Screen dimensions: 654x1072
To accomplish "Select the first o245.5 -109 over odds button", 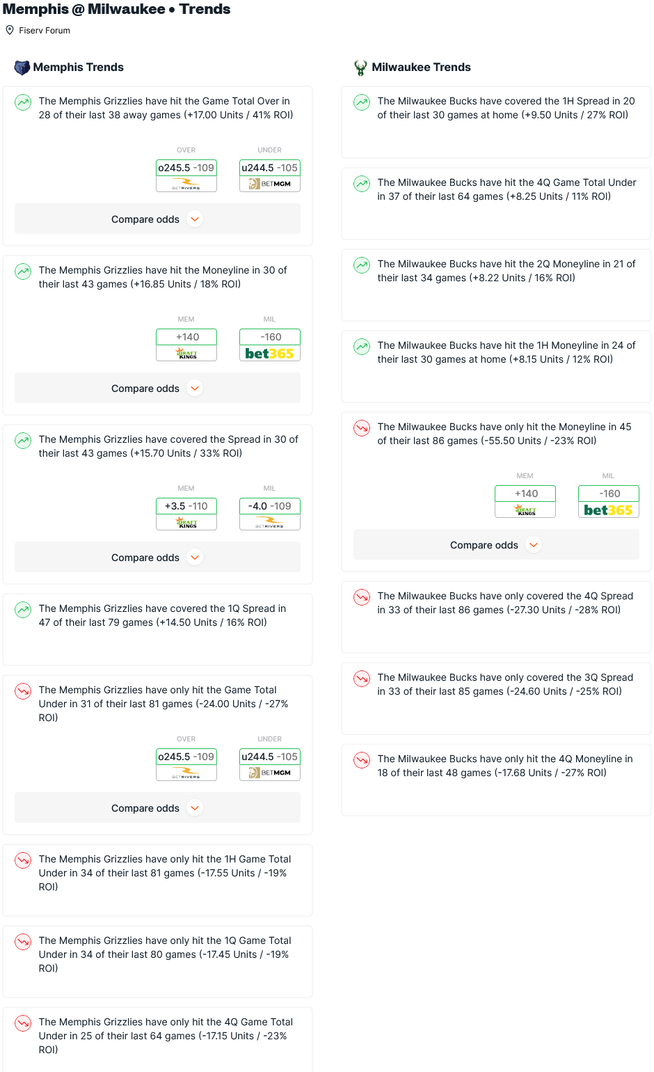I will 186,168.
